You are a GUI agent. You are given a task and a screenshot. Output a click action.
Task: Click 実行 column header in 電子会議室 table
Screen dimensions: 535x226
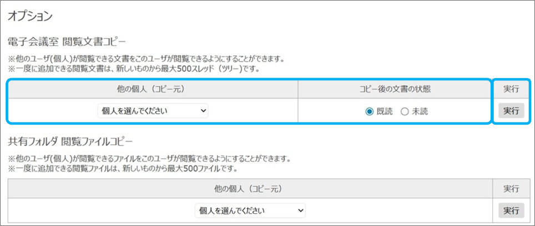pos(511,89)
